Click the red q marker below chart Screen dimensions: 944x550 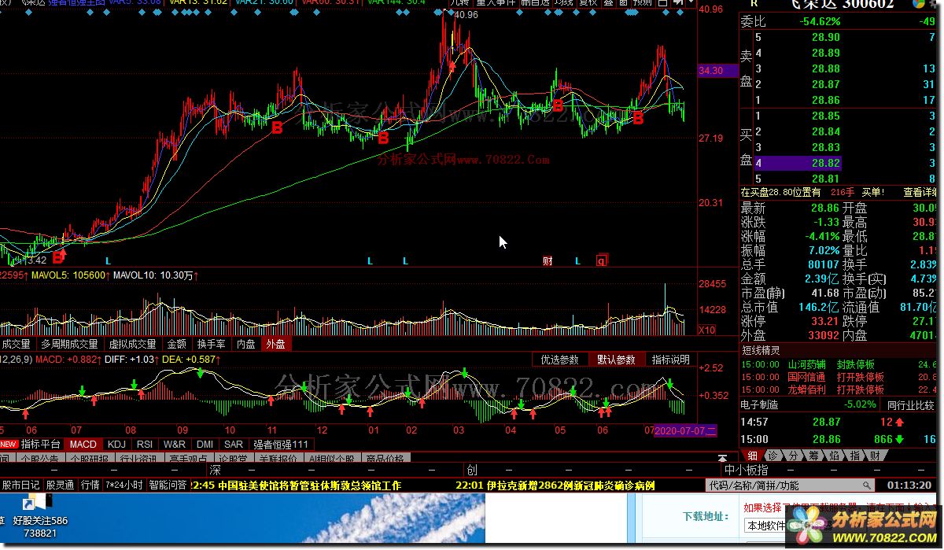coord(602,260)
